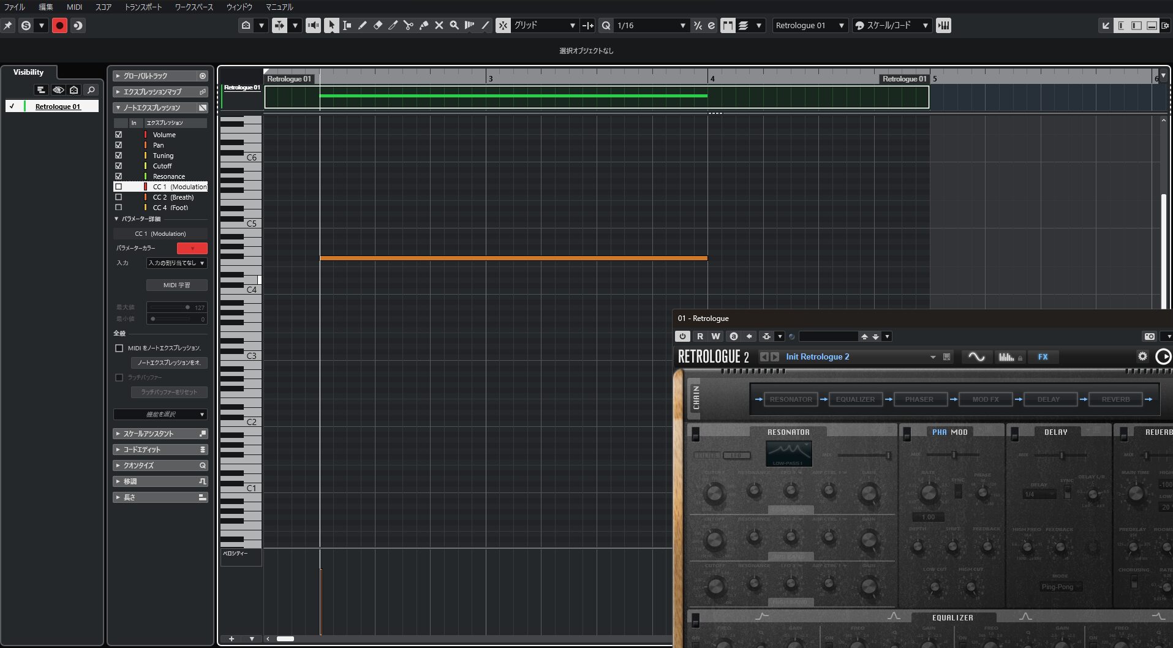1173x648 pixels.
Task: Select the Mute X tool
Action: pyautogui.click(x=439, y=25)
